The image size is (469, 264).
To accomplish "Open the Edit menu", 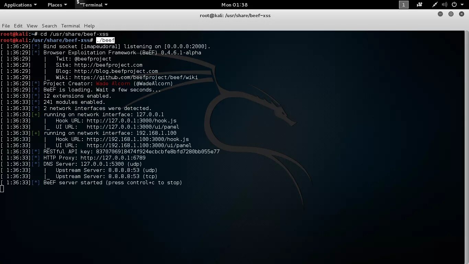I will (x=18, y=26).
